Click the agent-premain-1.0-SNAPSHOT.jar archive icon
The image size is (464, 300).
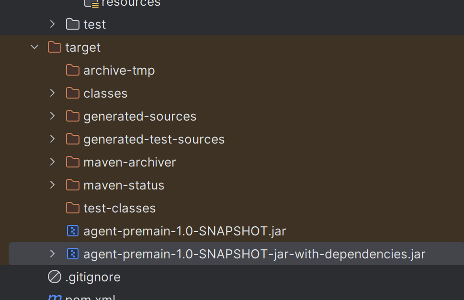coord(73,231)
